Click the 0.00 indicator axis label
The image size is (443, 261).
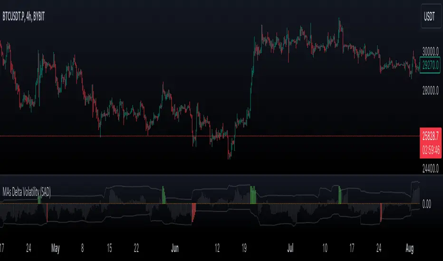click(427, 204)
